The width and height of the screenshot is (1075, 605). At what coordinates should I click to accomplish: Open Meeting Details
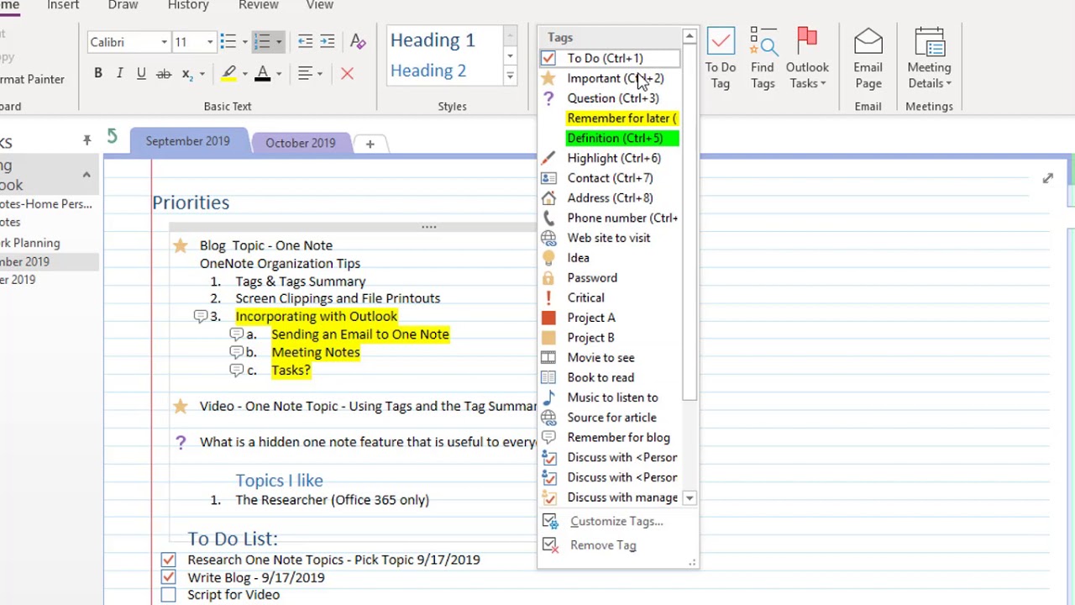[x=929, y=58]
